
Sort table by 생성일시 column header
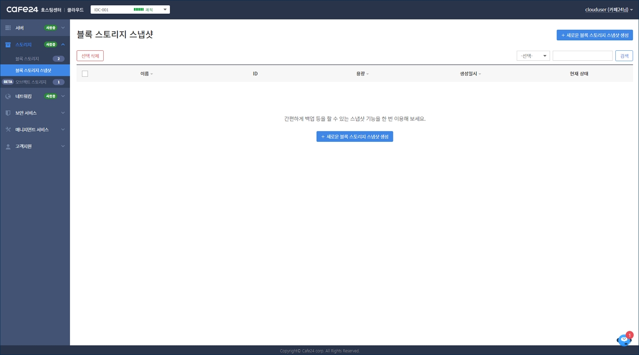(470, 74)
